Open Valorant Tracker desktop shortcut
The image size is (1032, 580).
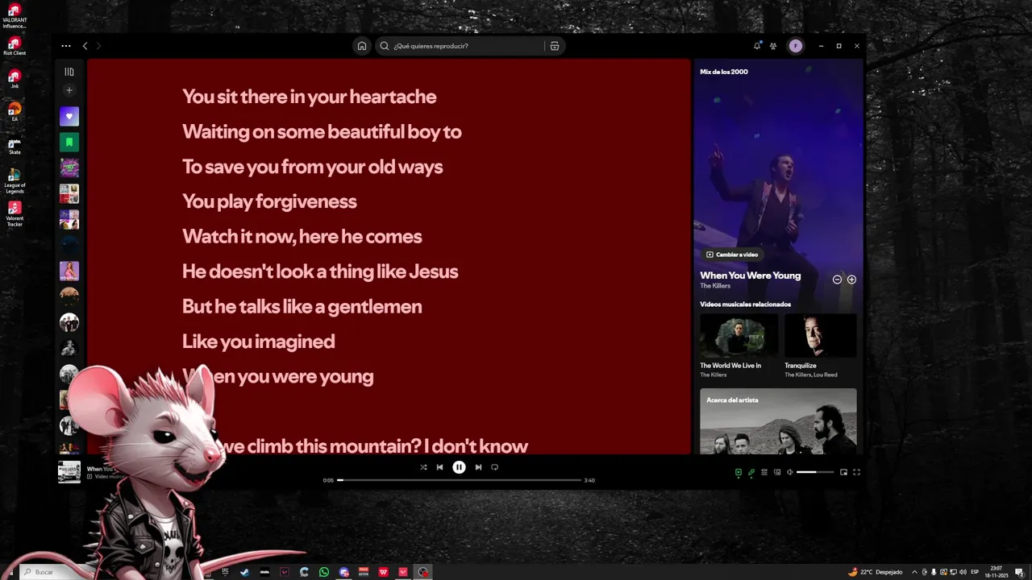pos(15,213)
